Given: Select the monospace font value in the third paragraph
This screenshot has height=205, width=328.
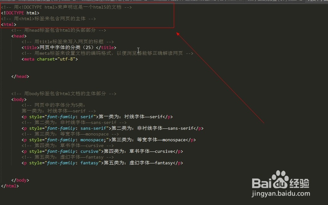Looking at the screenshot, I should [x=92, y=140].
